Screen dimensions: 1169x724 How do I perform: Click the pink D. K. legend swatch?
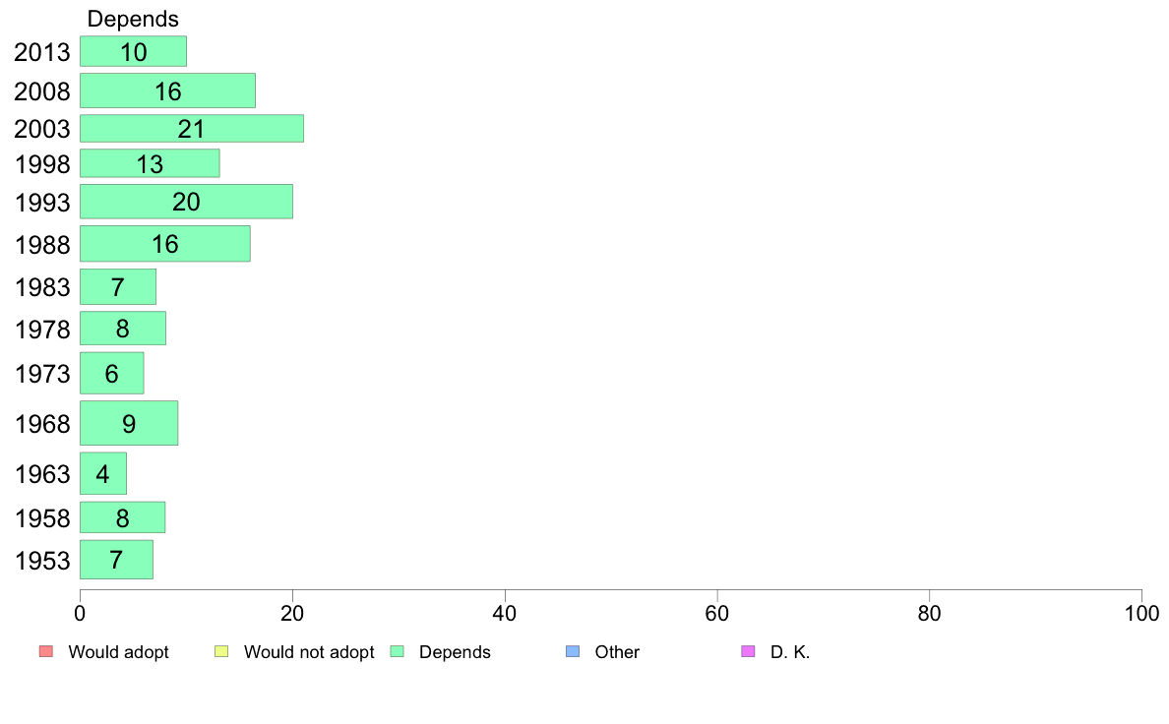coord(749,651)
